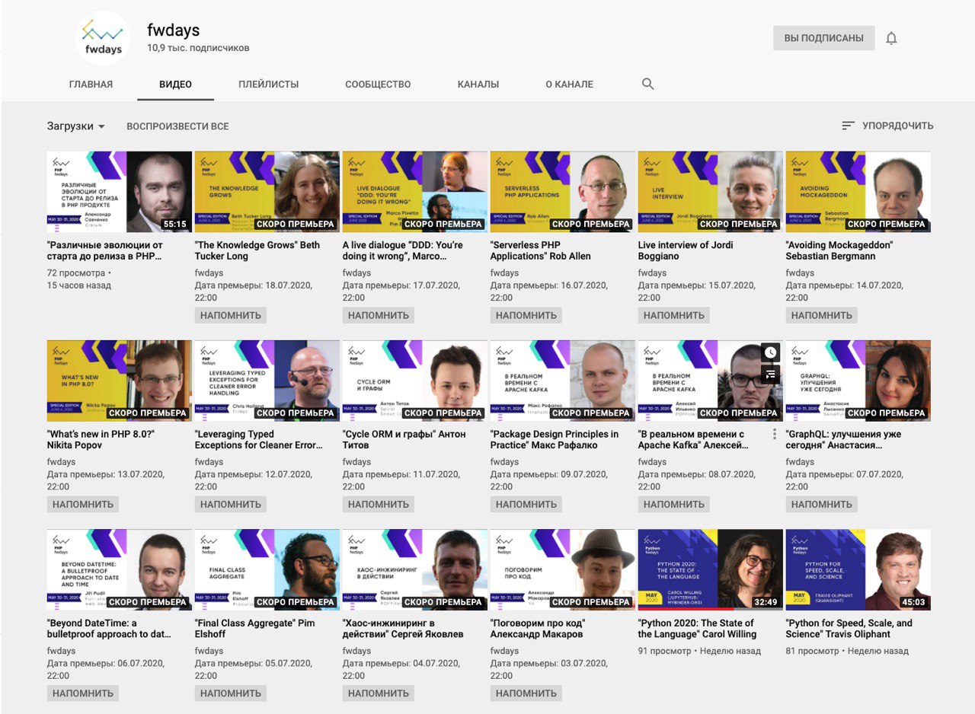Viewport: 975px width, 714px height.
Task: Open the ПЛЕЙЛИСТЫ tab
Action: coord(268,84)
